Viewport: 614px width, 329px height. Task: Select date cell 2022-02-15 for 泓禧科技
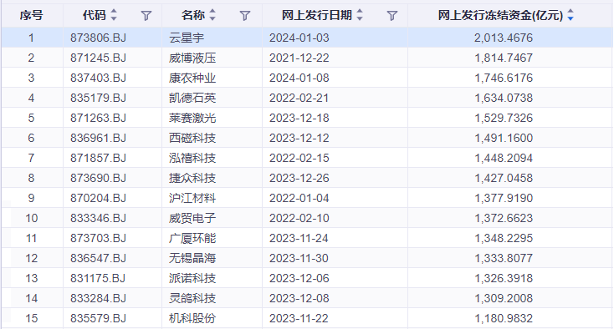(299, 158)
